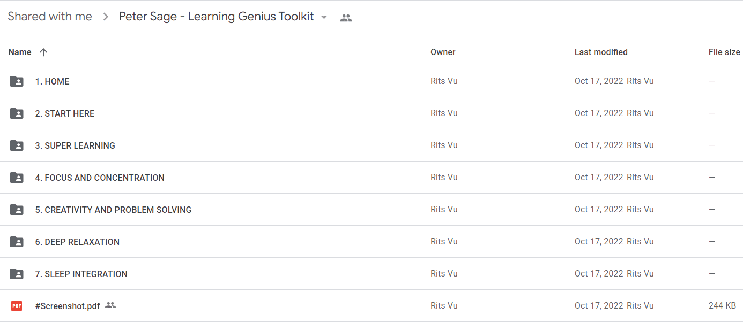This screenshot has height=322, width=743.
Task: Expand the Peter Sage - Learning Genius Toolkit breadcrumb
Action: coord(217,17)
